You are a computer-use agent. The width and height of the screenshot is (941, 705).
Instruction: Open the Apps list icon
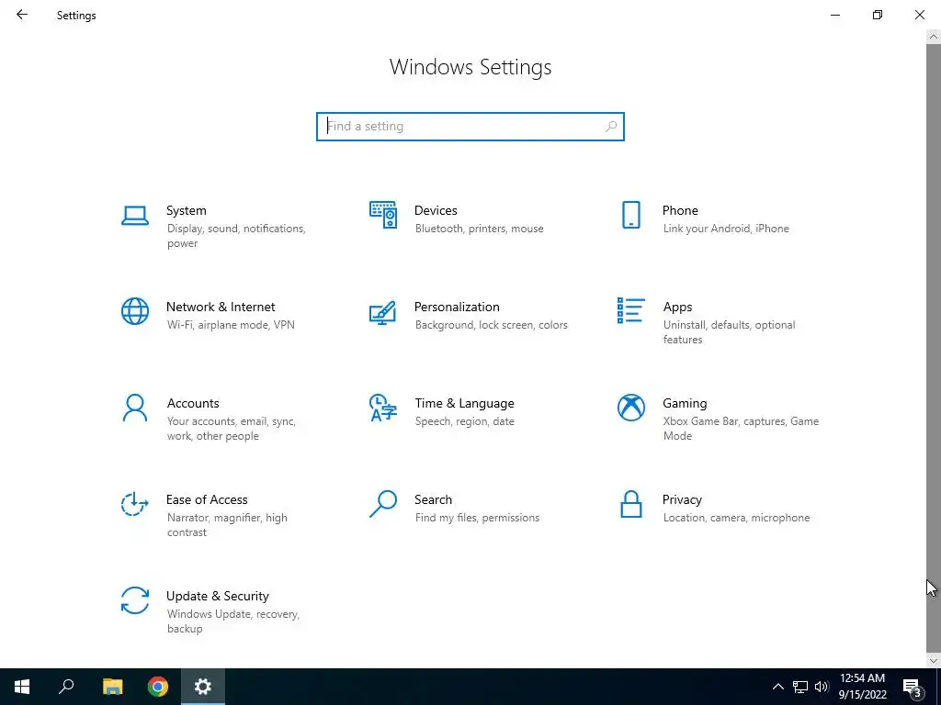(630, 310)
